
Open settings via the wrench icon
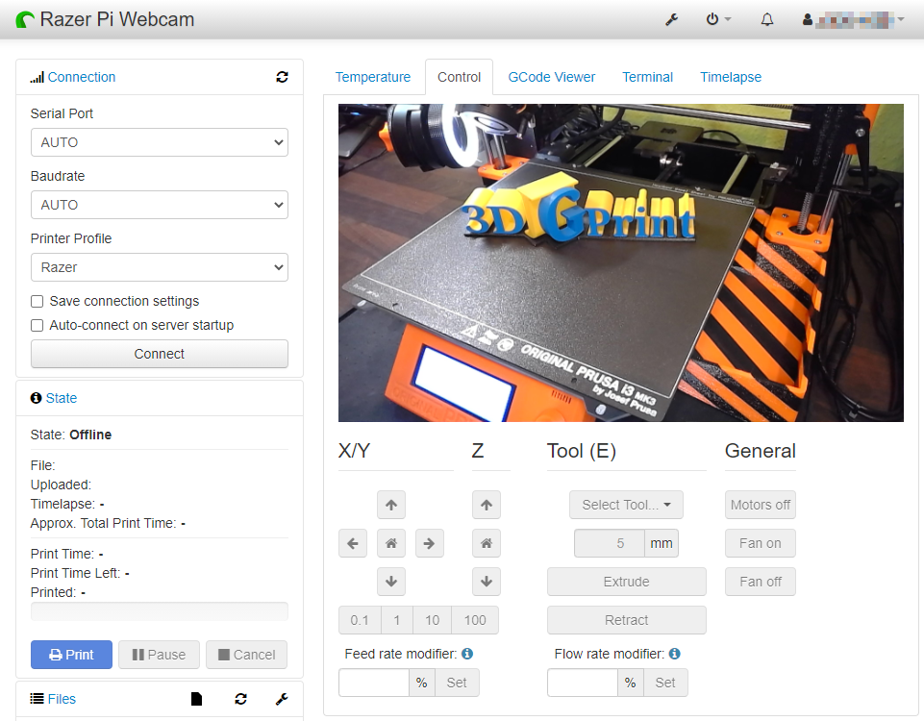tap(672, 19)
